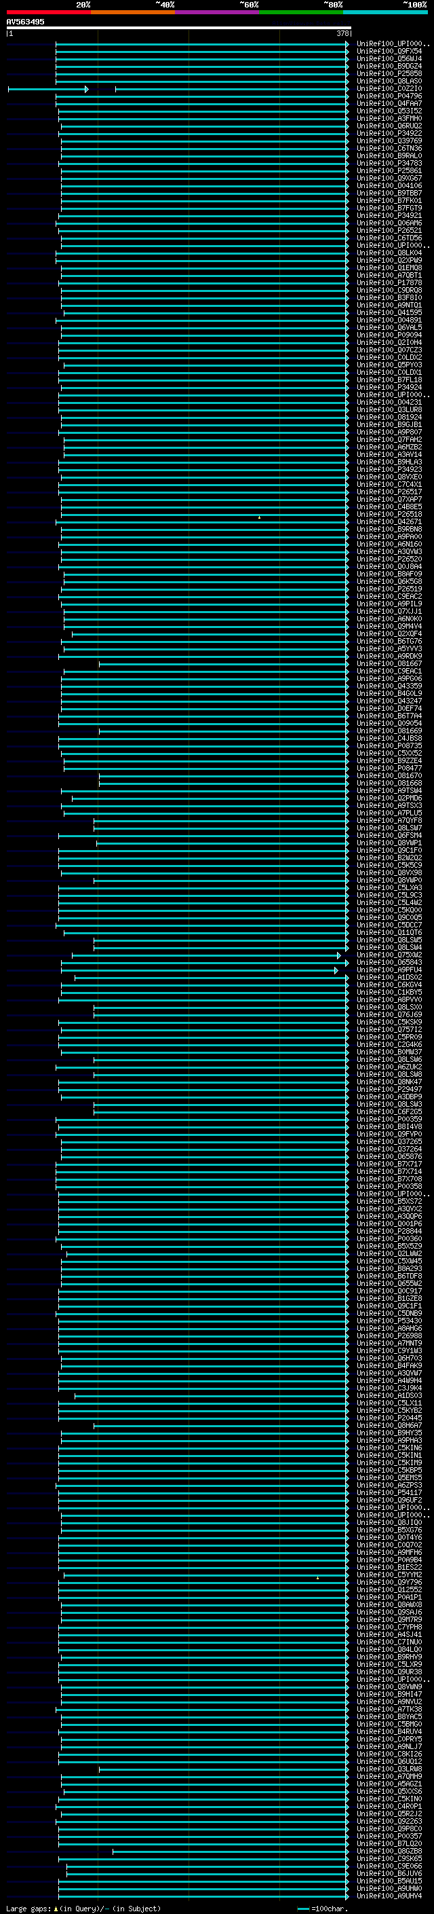Select label UniRef100_Q39769
434x1914 pixels.
(x=389, y=141)
